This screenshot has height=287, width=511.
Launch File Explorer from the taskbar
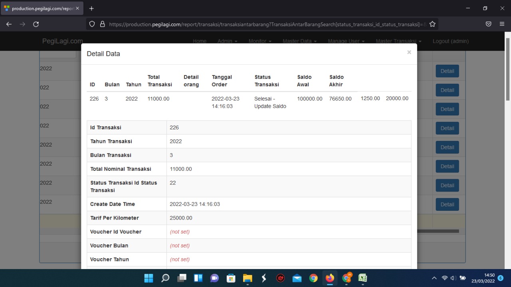point(248,278)
